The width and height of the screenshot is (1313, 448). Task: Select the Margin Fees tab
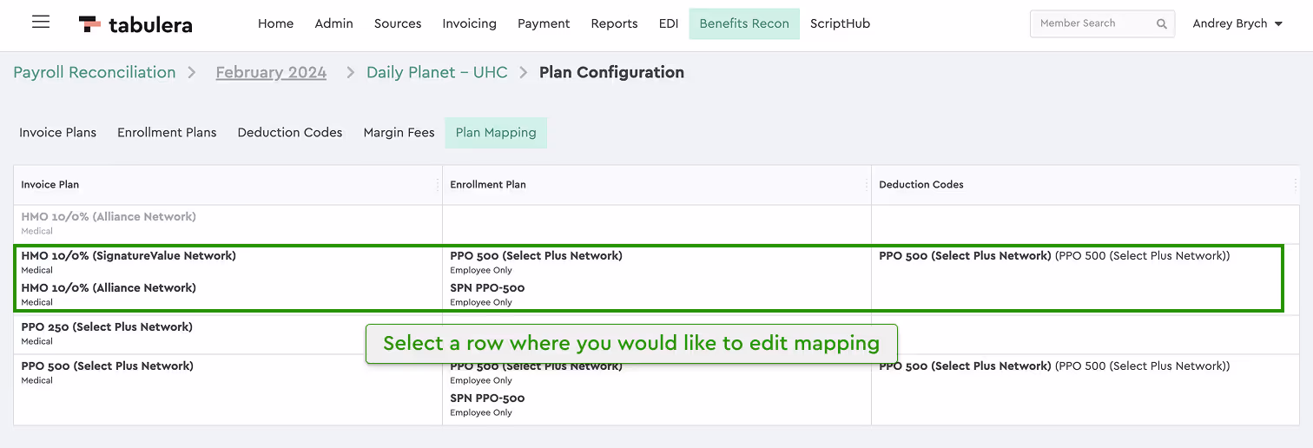399,133
